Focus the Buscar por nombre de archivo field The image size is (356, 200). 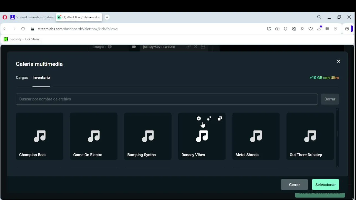[x=167, y=99]
